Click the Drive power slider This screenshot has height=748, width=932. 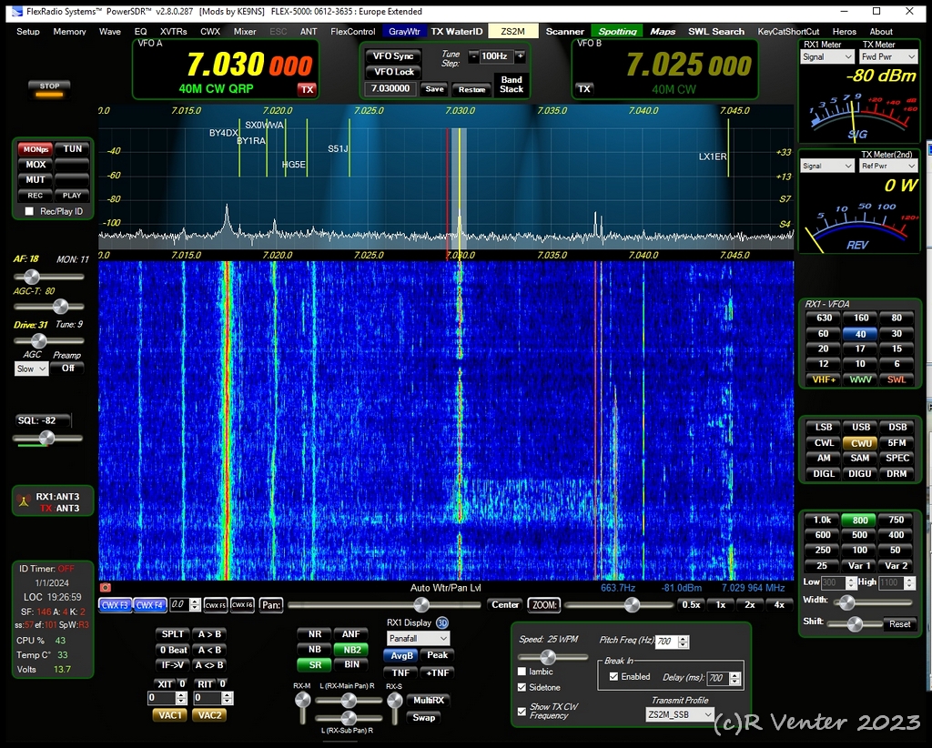[x=49, y=340]
